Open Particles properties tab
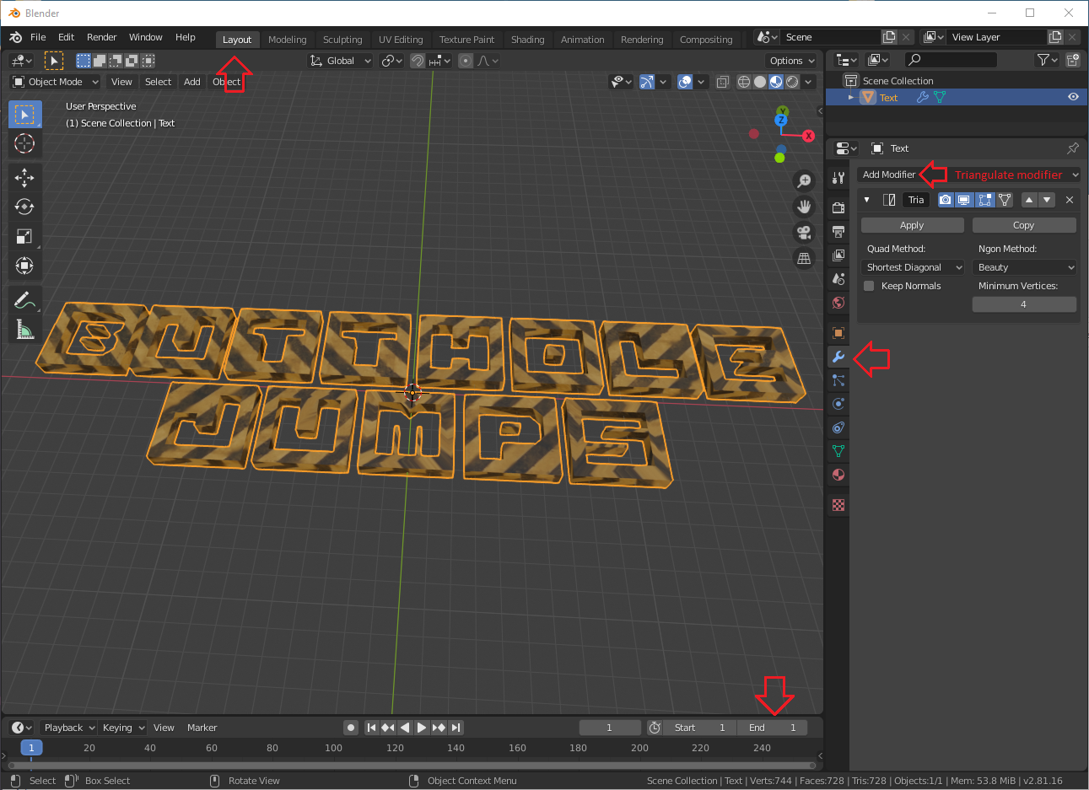Screen dimensions: 1089x790 point(838,380)
